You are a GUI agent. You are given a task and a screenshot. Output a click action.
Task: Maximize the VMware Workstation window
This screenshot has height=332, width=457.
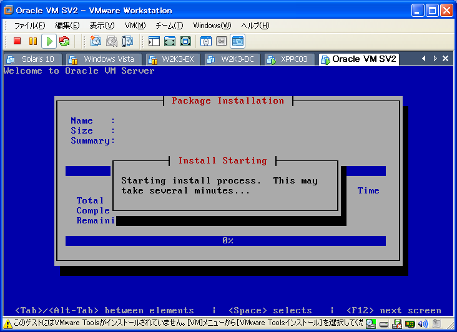click(432, 11)
